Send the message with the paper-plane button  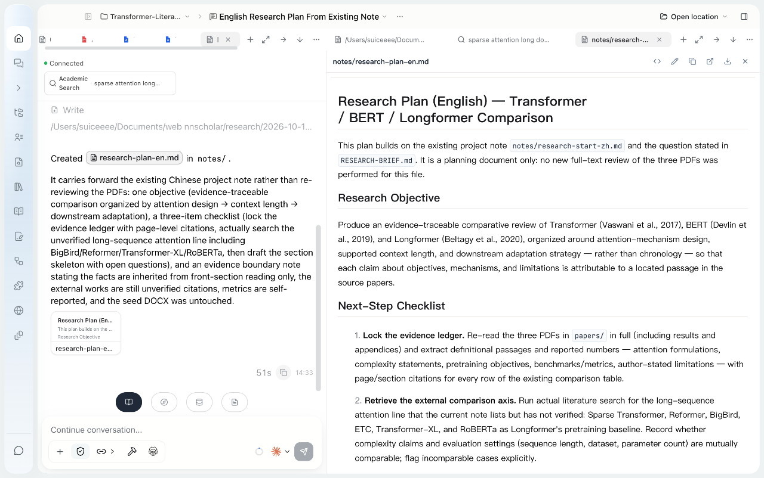[304, 452]
